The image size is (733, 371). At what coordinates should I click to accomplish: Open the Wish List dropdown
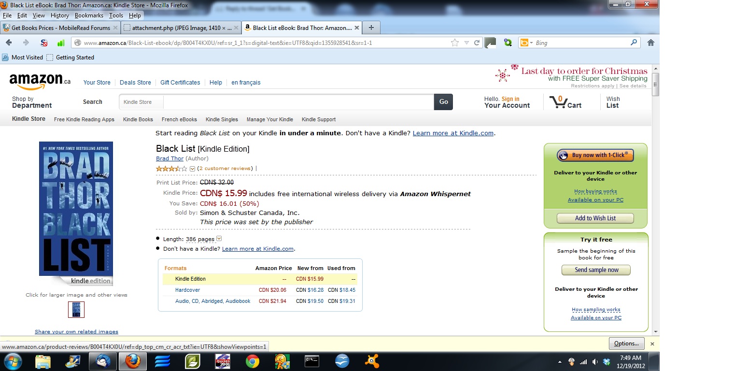(x=613, y=102)
